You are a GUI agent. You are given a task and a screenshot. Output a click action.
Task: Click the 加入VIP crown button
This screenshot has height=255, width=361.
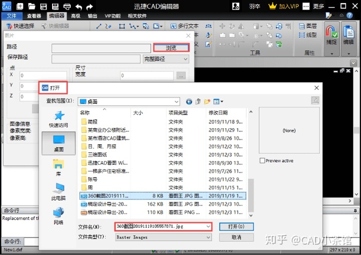point(283,6)
